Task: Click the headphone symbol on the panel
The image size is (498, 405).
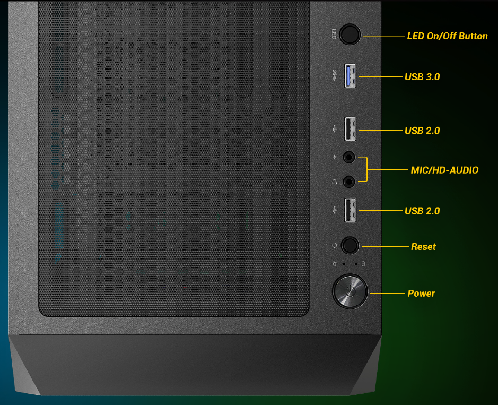Action: [334, 182]
